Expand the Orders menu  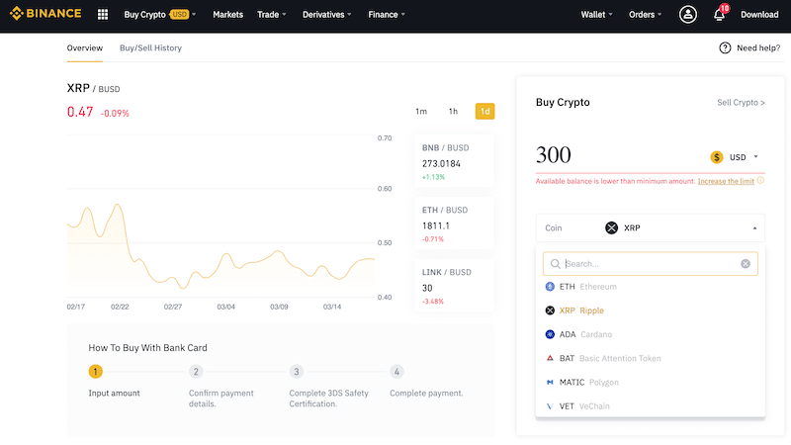pyautogui.click(x=645, y=15)
